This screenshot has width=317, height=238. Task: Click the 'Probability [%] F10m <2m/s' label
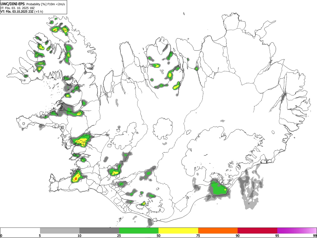click(46, 4)
